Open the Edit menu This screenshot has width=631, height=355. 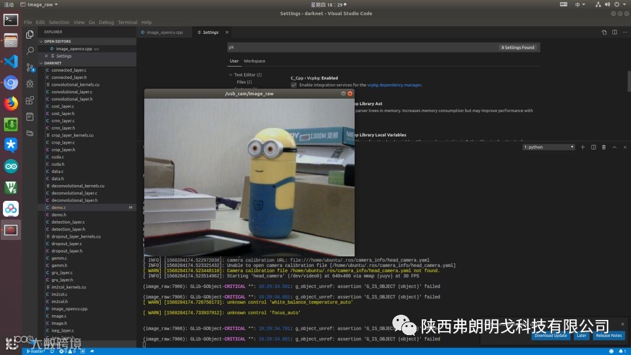pyautogui.click(x=40, y=22)
